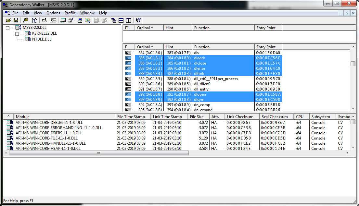Expand the KERNEL32.DLL tree node
Image resolution: width=359 pixels, height=206 pixels.
pos(17,34)
